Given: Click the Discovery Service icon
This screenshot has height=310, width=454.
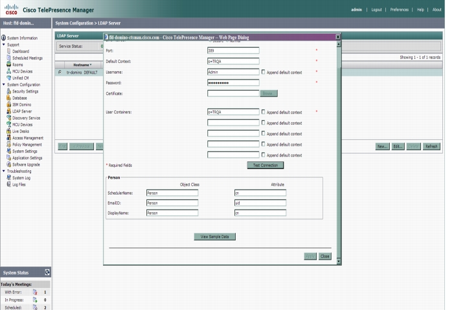Looking at the screenshot, I should tap(8, 118).
